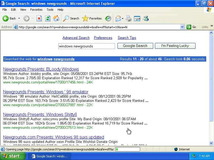
Task: Click the 7:40 AM tray clock
Action: (204, 156)
